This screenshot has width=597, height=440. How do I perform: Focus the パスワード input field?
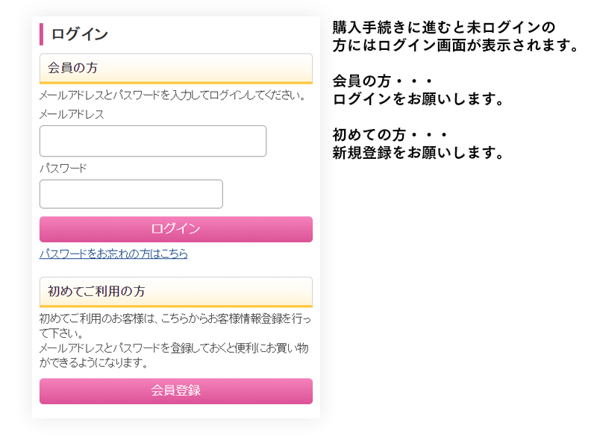pyautogui.click(x=131, y=194)
